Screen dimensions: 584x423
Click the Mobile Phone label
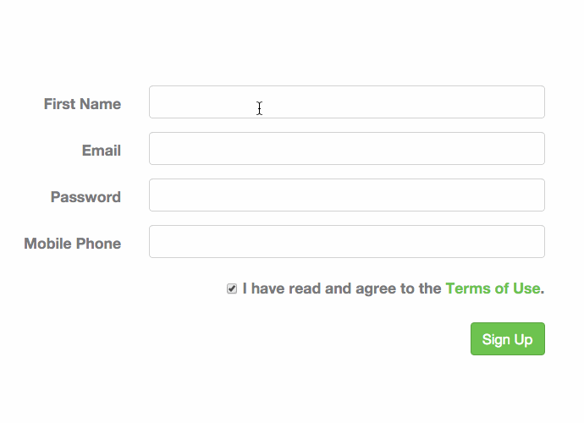point(73,244)
